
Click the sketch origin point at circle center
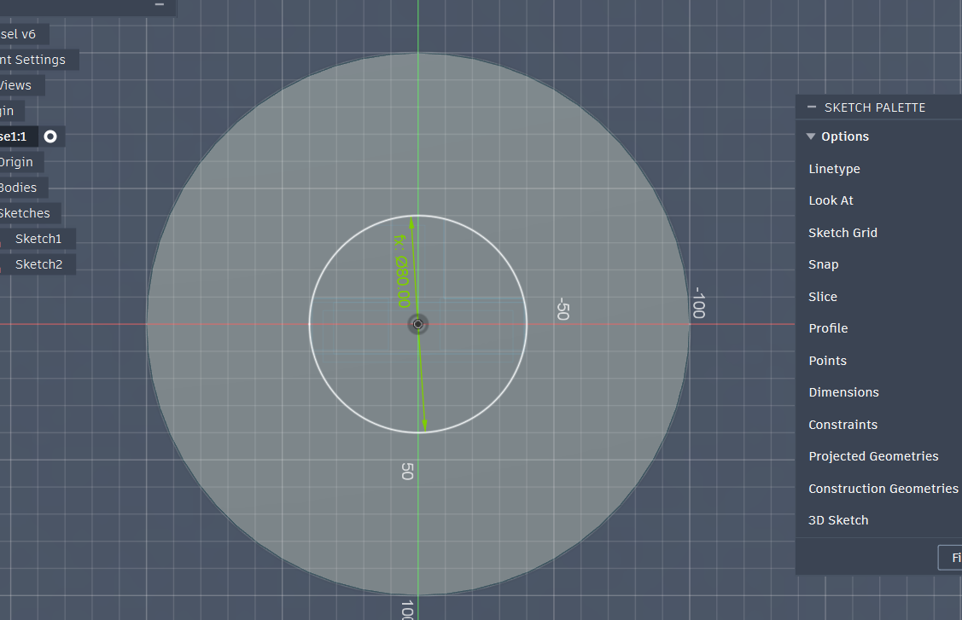[417, 324]
